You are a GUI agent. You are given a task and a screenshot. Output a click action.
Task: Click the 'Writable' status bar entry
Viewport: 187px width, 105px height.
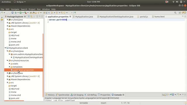84,103
